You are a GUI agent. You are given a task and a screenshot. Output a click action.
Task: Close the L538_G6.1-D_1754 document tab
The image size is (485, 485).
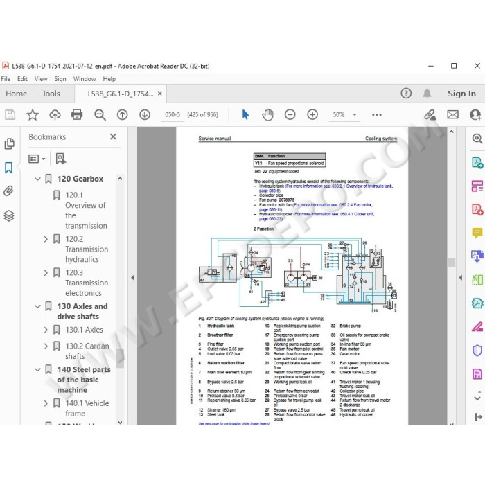tap(159, 94)
